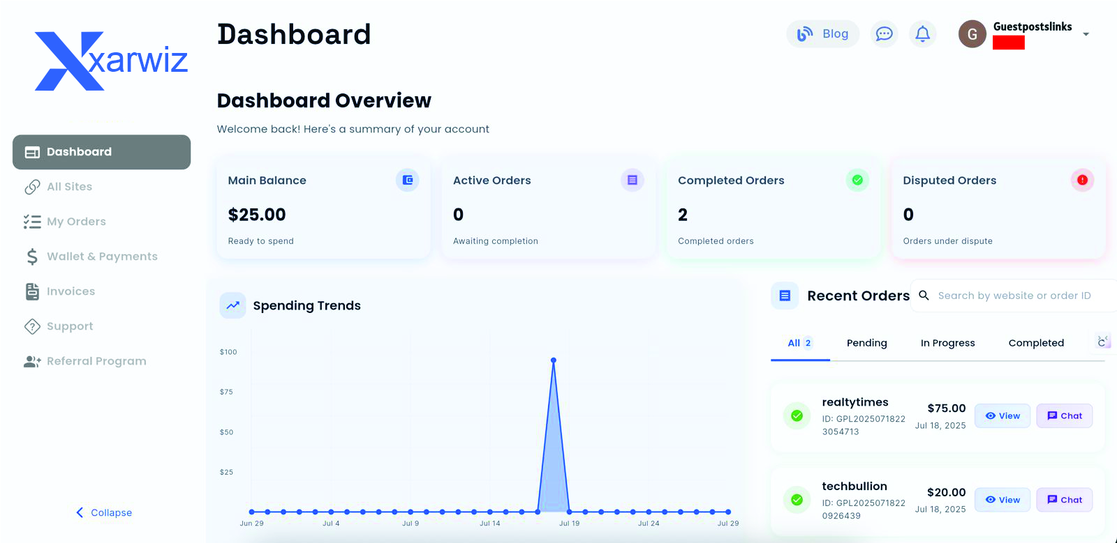Collapse the sidebar
The height and width of the screenshot is (543, 1117).
tap(104, 512)
